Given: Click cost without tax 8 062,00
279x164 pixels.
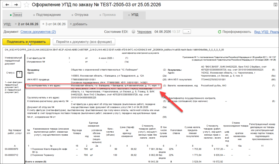Looking at the screenshot, I should (154, 155).
